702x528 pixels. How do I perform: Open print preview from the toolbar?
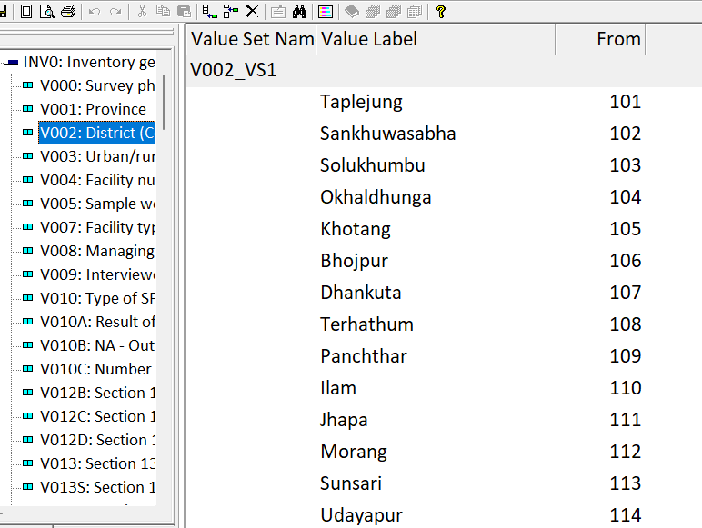tap(46, 11)
